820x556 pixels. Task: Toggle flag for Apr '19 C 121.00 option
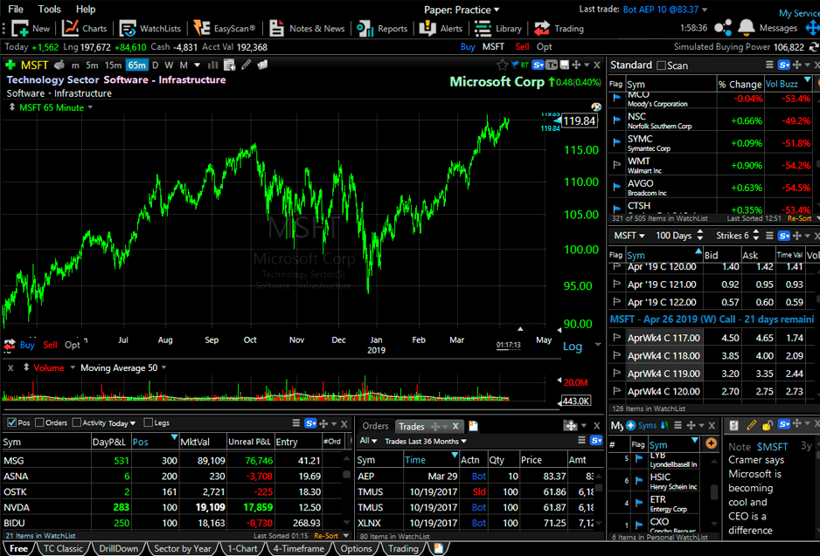(616, 284)
